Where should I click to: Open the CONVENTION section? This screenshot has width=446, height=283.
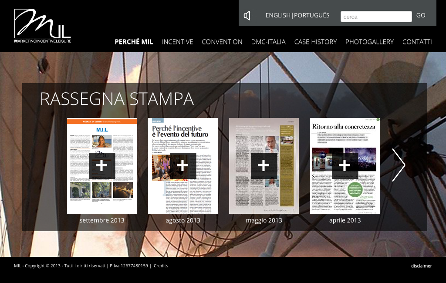click(x=222, y=42)
